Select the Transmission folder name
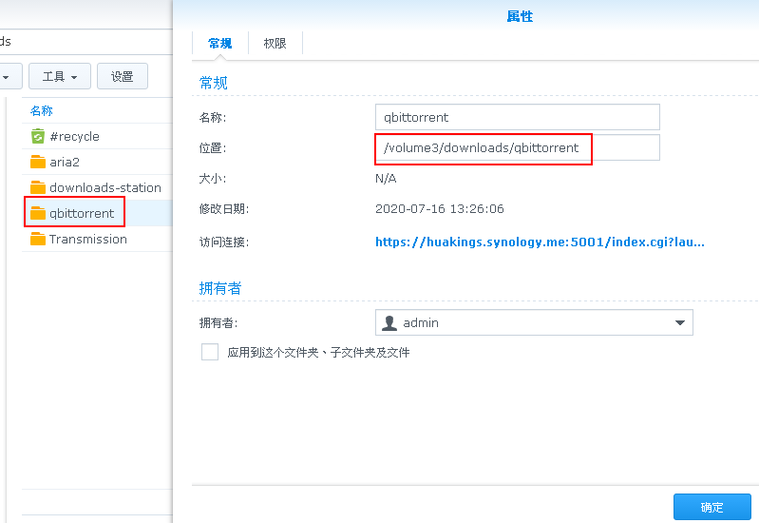Image resolution: width=759 pixels, height=523 pixels. click(88, 239)
